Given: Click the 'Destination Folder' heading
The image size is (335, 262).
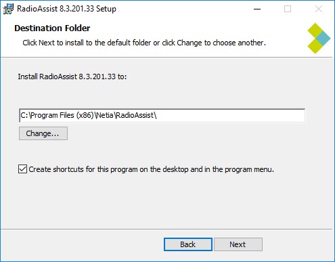Looking at the screenshot, I should 52,28.
